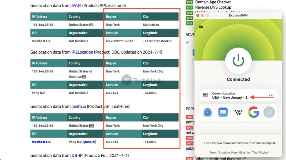Click the streaming tip about August shows
This screenshot has height=160, width=286.
tap(240, 143)
